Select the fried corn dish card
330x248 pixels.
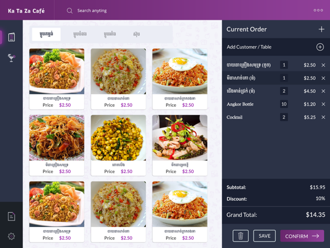point(118,146)
